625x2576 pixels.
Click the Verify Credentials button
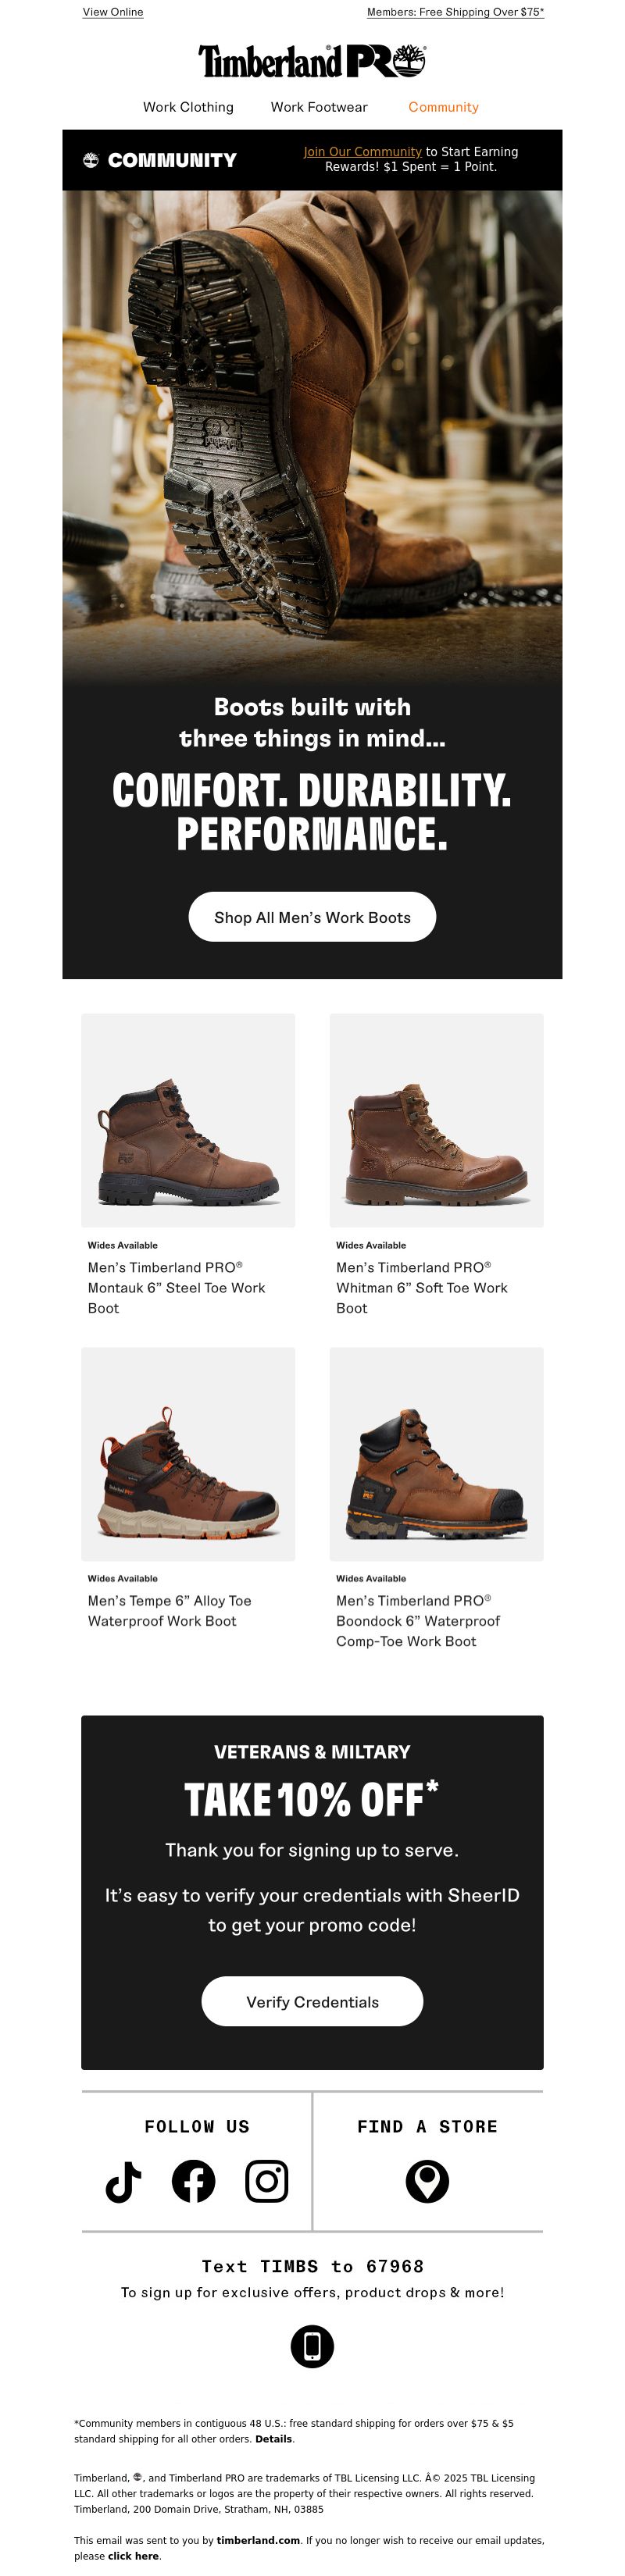[x=312, y=2002]
